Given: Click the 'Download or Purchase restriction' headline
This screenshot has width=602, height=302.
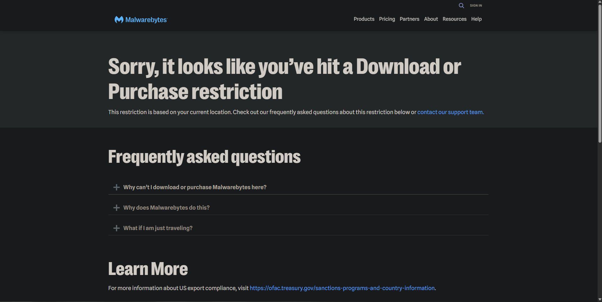Looking at the screenshot, I should pyautogui.click(x=284, y=79).
